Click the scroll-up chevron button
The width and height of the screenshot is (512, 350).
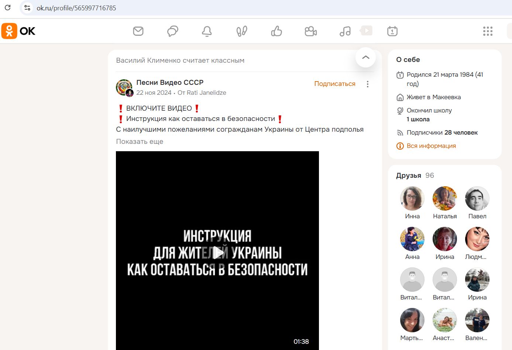(x=365, y=58)
